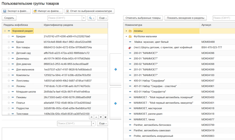The width and height of the screenshot is (235, 140).
Task: Move down one row in sections list
Action: (101, 117)
